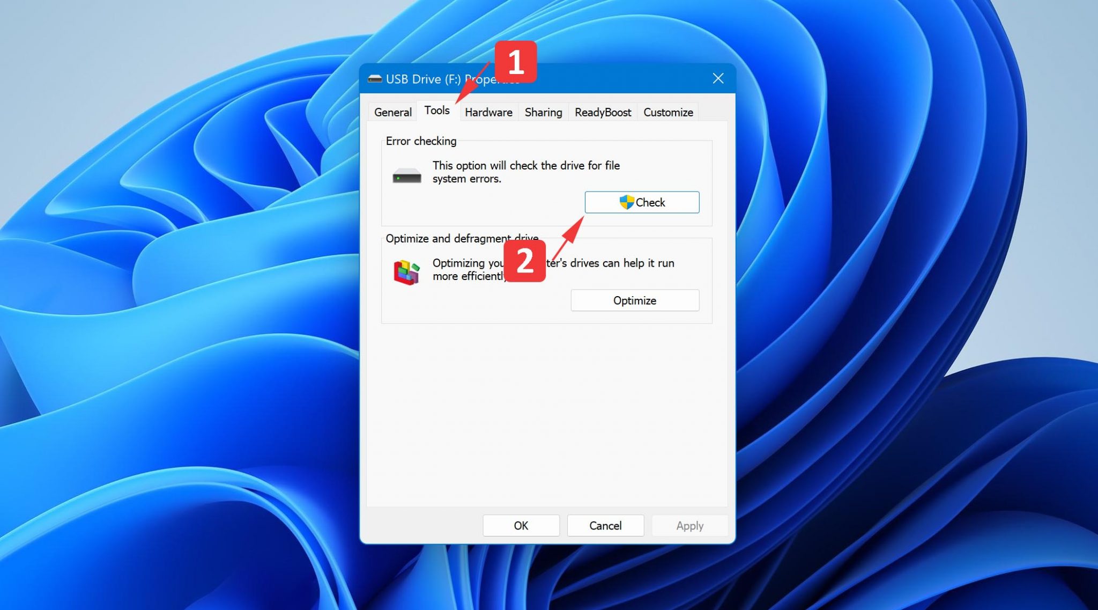
Task: Click the Check button for error checking
Action: click(642, 202)
